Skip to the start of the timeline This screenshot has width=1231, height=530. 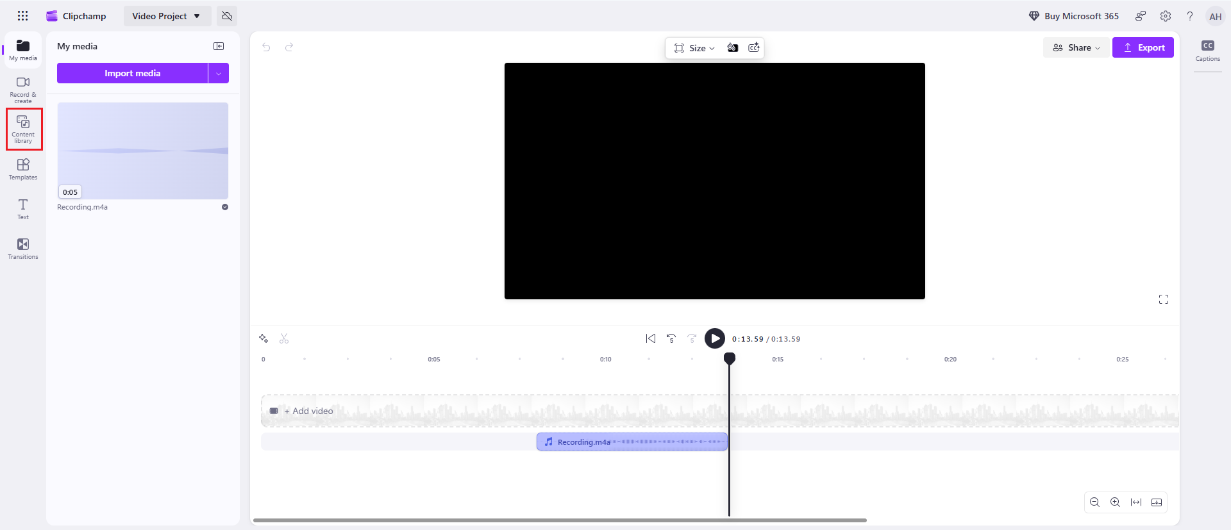pyautogui.click(x=651, y=338)
